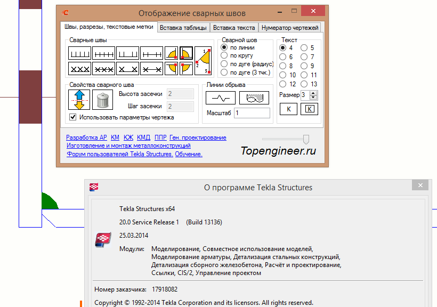
Task: Select continuous weld with ticks crossing the line
Action: (103, 53)
